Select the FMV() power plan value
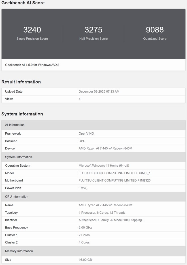 coord(83,188)
